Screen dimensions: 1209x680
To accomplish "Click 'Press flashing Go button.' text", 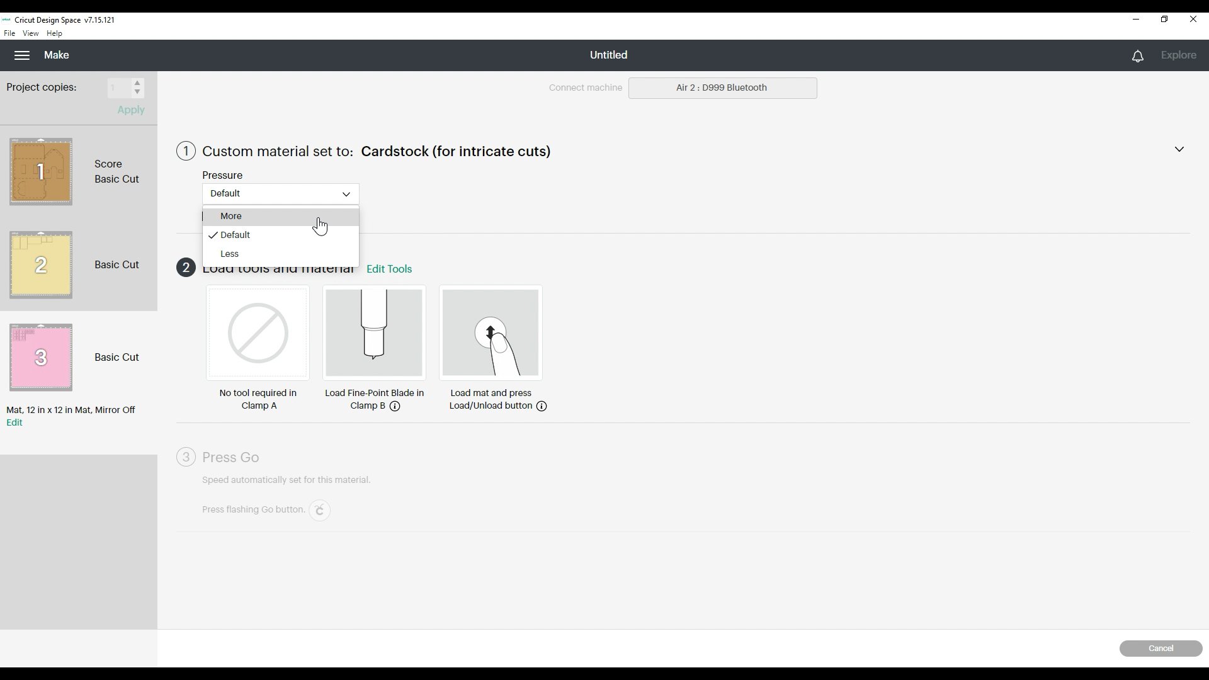I will click(x=253, y=510).
